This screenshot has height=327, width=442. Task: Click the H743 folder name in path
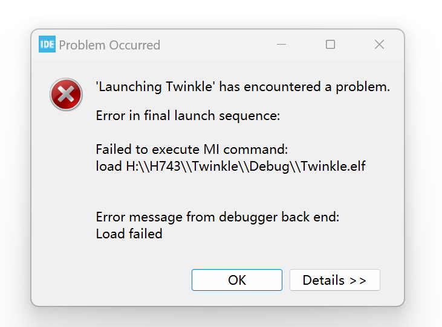coord(165,166)
